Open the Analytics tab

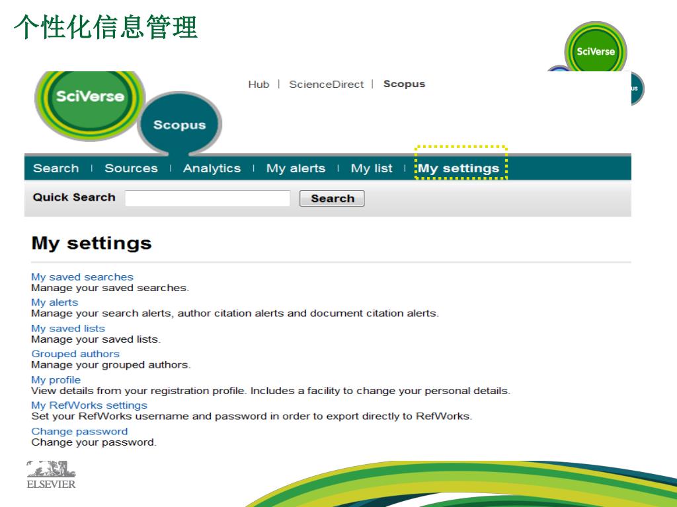click(x=212, y=168)
